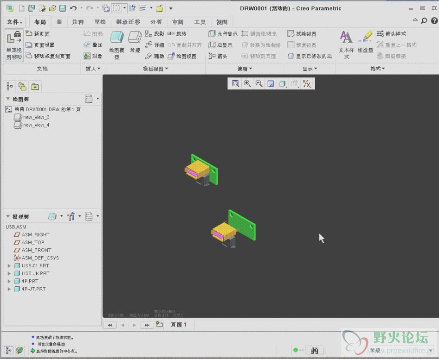This screenshot has height=359, width=439.
Task: Switch to 表 table tab
Action: pyautogui.click(x=59, y=22)
